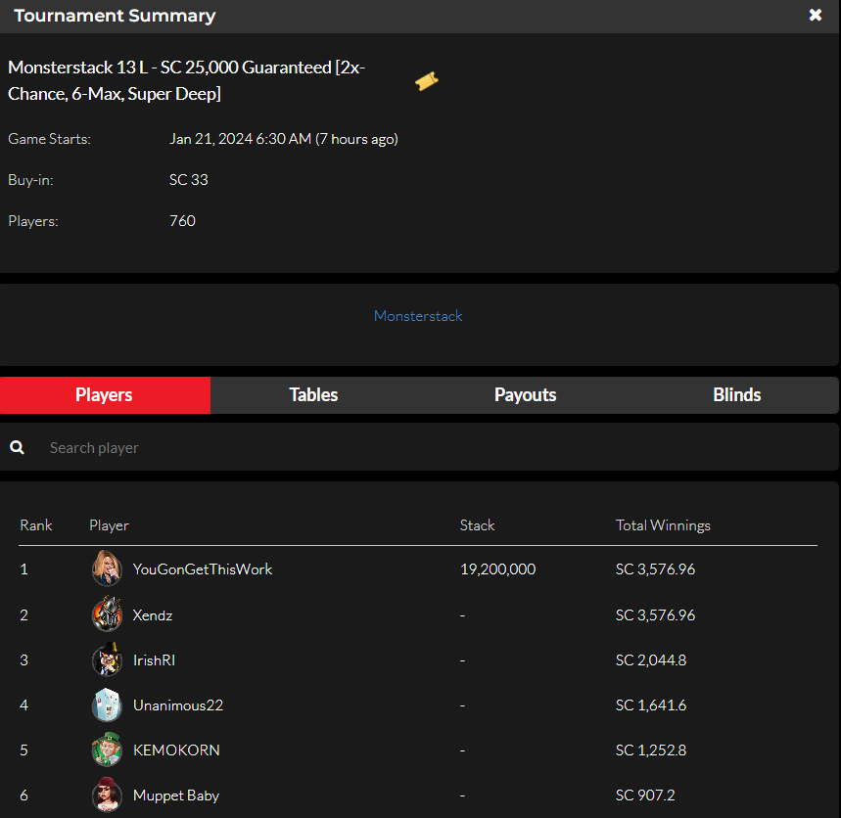Open Xendz's avatar
This screenshot has width=841, height=818.
tap(107, 614)
